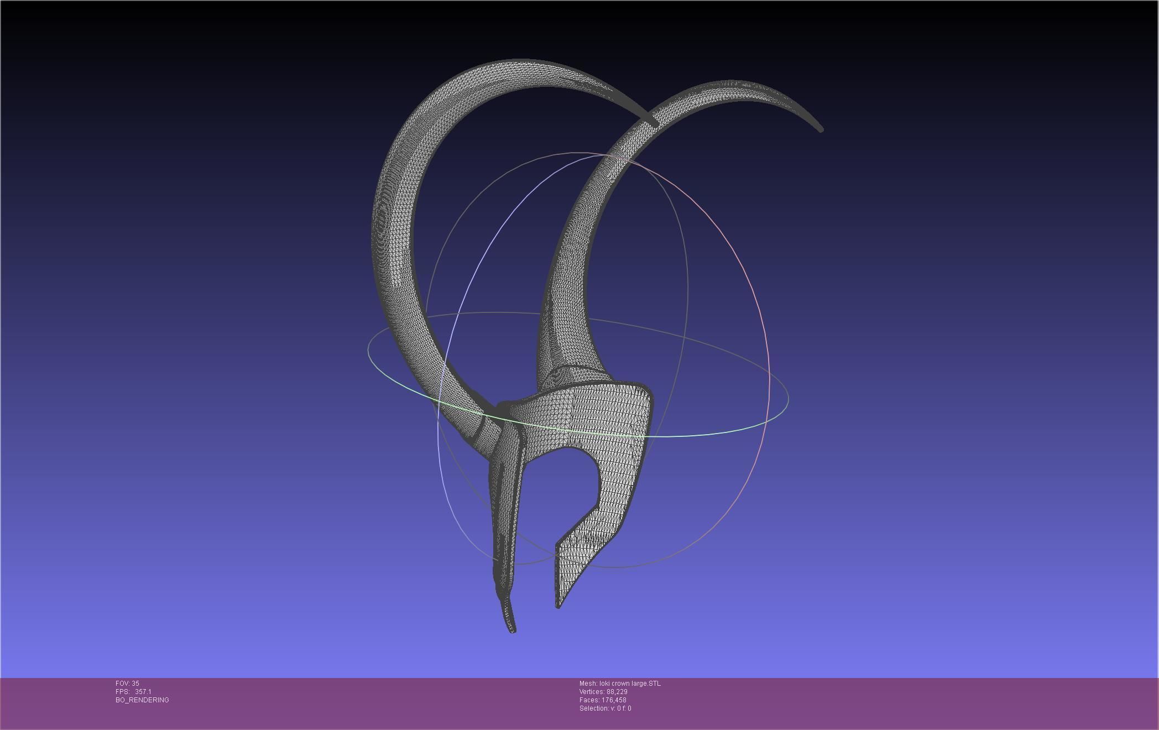Click the Vertices: 88,229 entry
Screen dimensions: 1159x730
[x=603, y=692]
